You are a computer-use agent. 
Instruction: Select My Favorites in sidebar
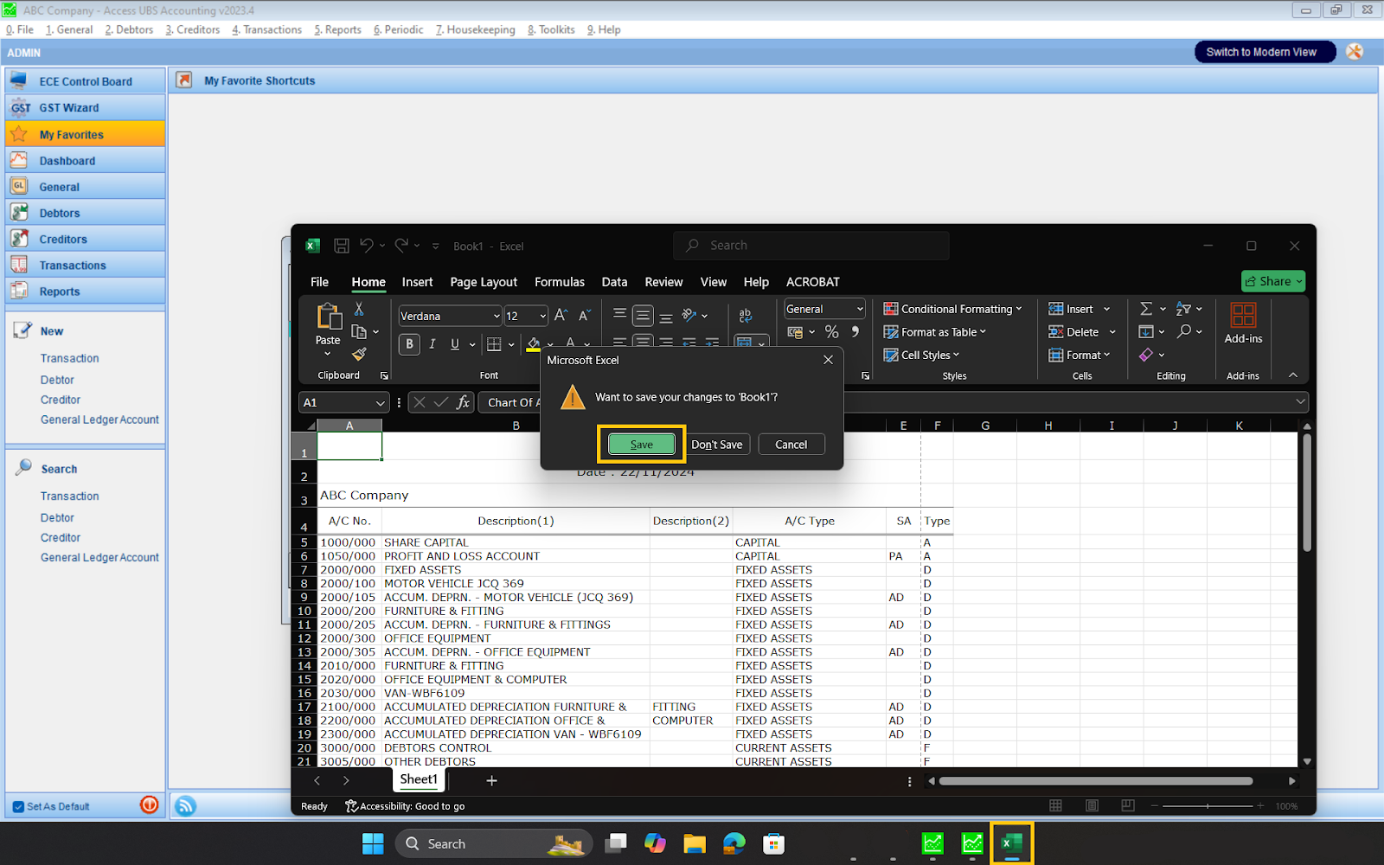pos(85,134)
